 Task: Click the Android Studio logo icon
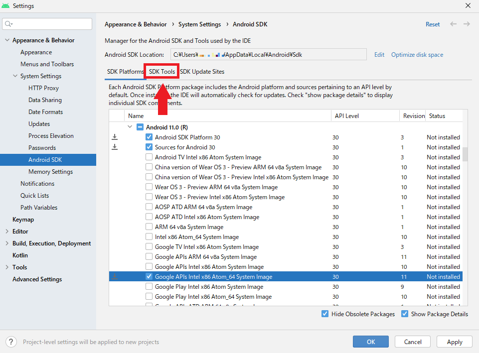5,5
